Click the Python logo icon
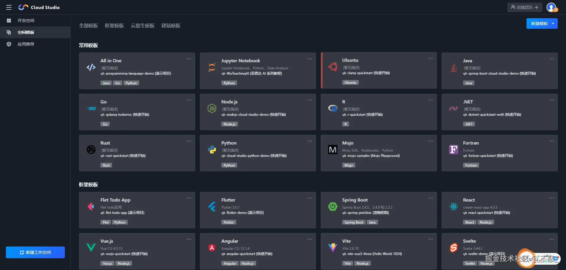Viewport: 566px width, 270px height. 212,150
